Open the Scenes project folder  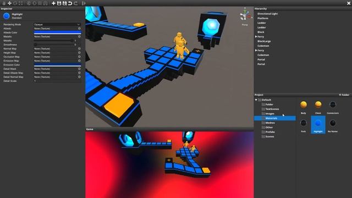click(269, 137)
